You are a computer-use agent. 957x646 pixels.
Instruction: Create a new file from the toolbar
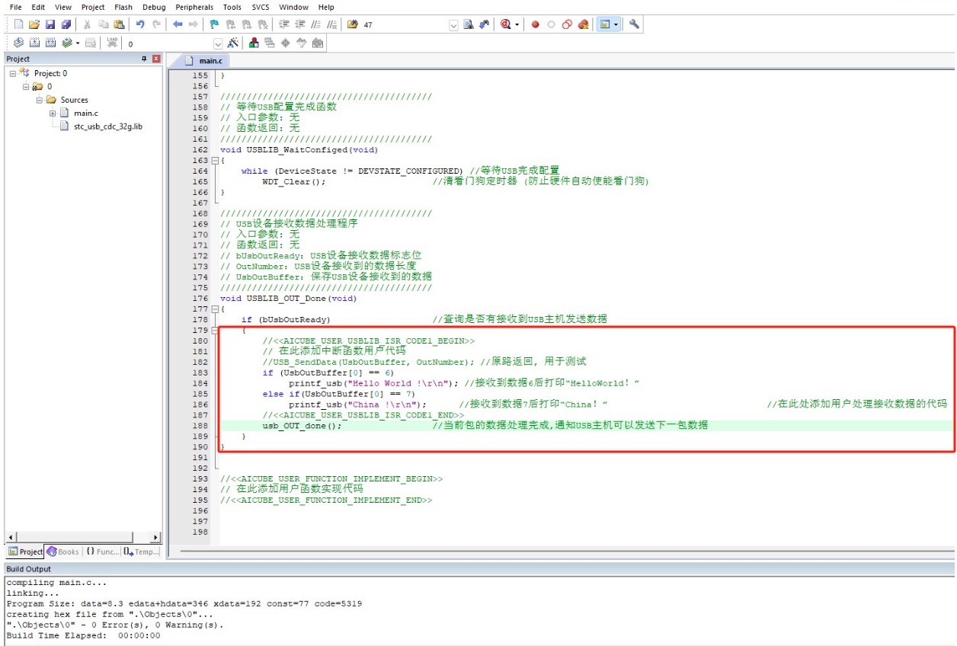coord(18,24)
